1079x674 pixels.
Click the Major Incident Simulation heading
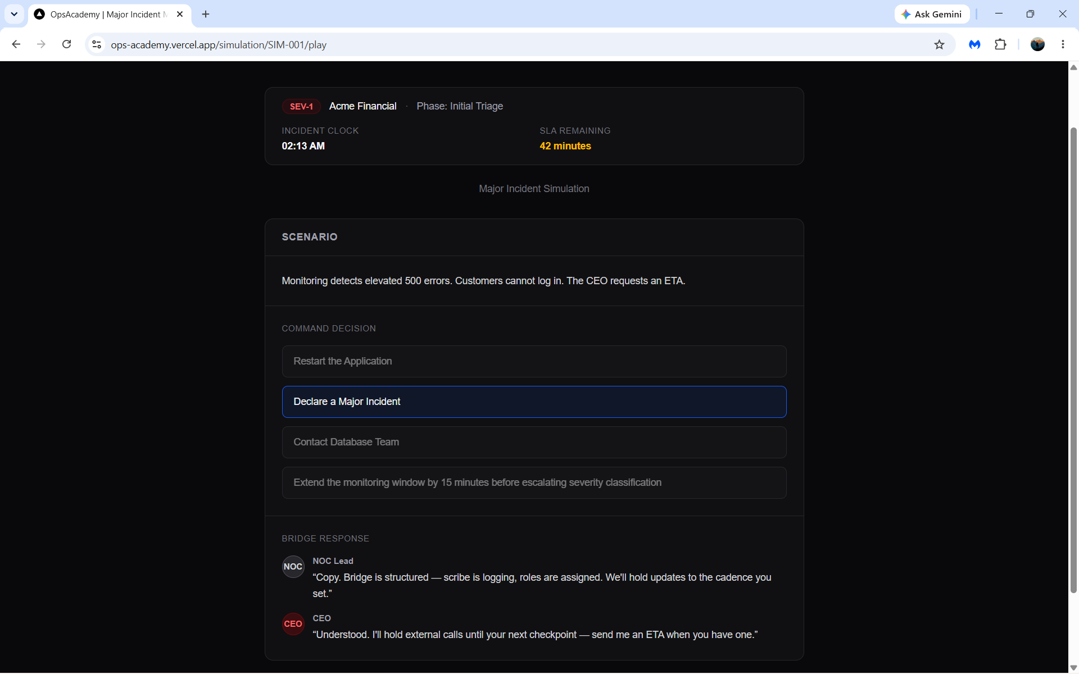pyautogui.click(x=534, y=189)
